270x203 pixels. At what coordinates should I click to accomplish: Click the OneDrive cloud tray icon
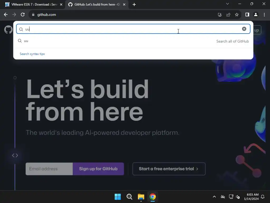tap(223, 197)
